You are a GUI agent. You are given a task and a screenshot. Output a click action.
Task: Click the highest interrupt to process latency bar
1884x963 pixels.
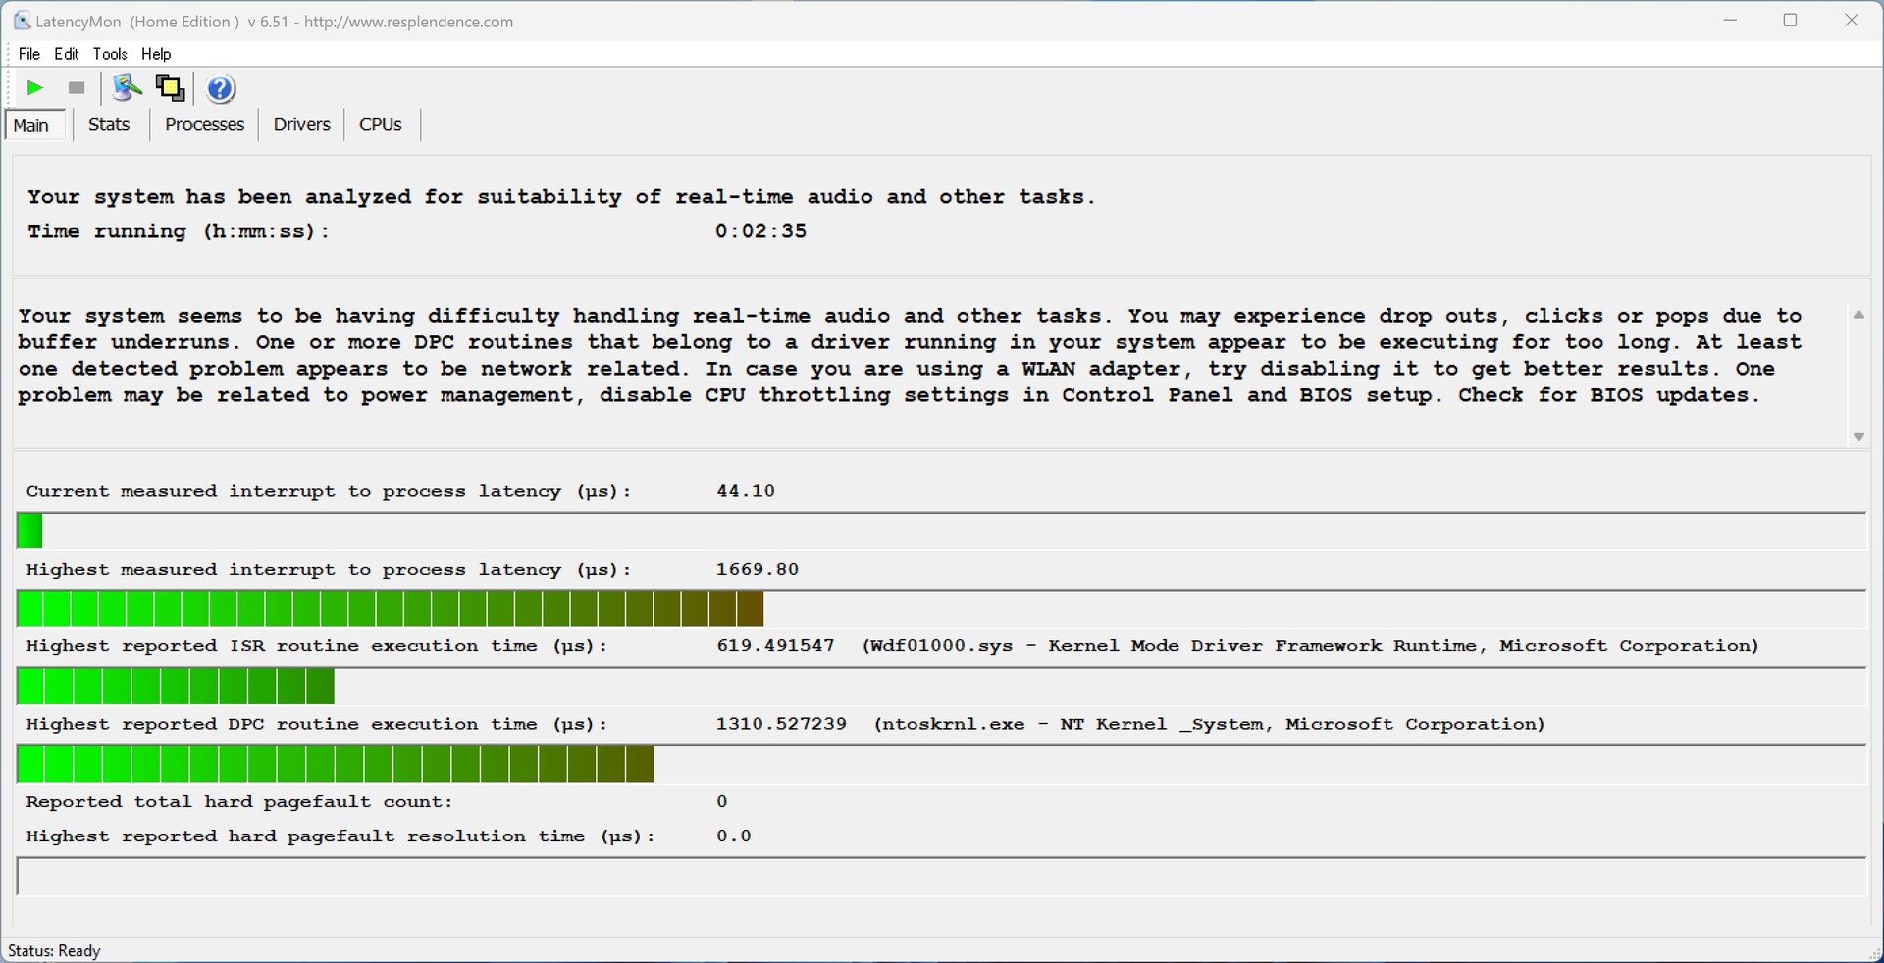[941, 609]
